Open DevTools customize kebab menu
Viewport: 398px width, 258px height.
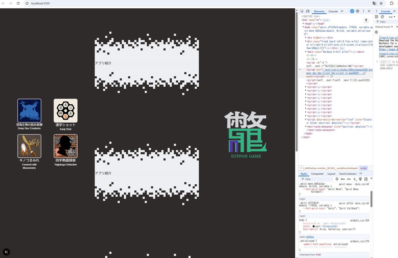[x=364, y=11]
